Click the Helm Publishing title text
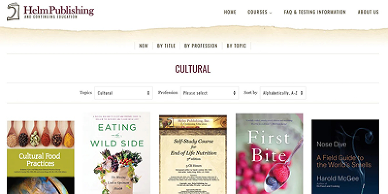The height and width of the screenshot is (194, 388). click(59, 10)
